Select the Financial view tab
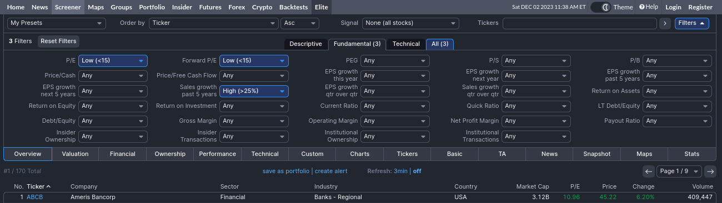The height and width of the screenshot is (203, 722). (123, 154)
